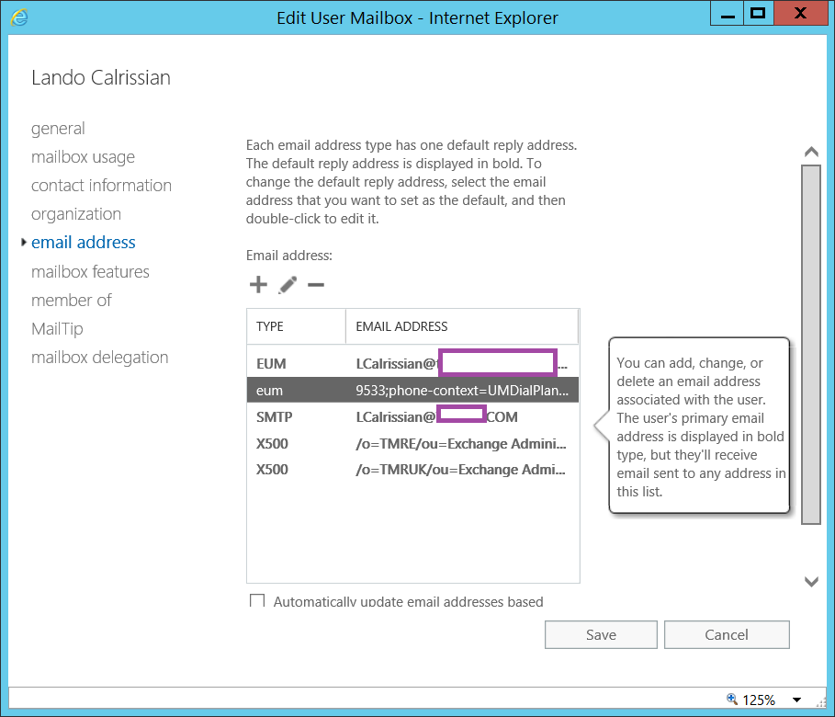Click the minus icon to remove address
Image resolution: width=835 pixels, height=717 pixels.
click(x=316, y=285)
